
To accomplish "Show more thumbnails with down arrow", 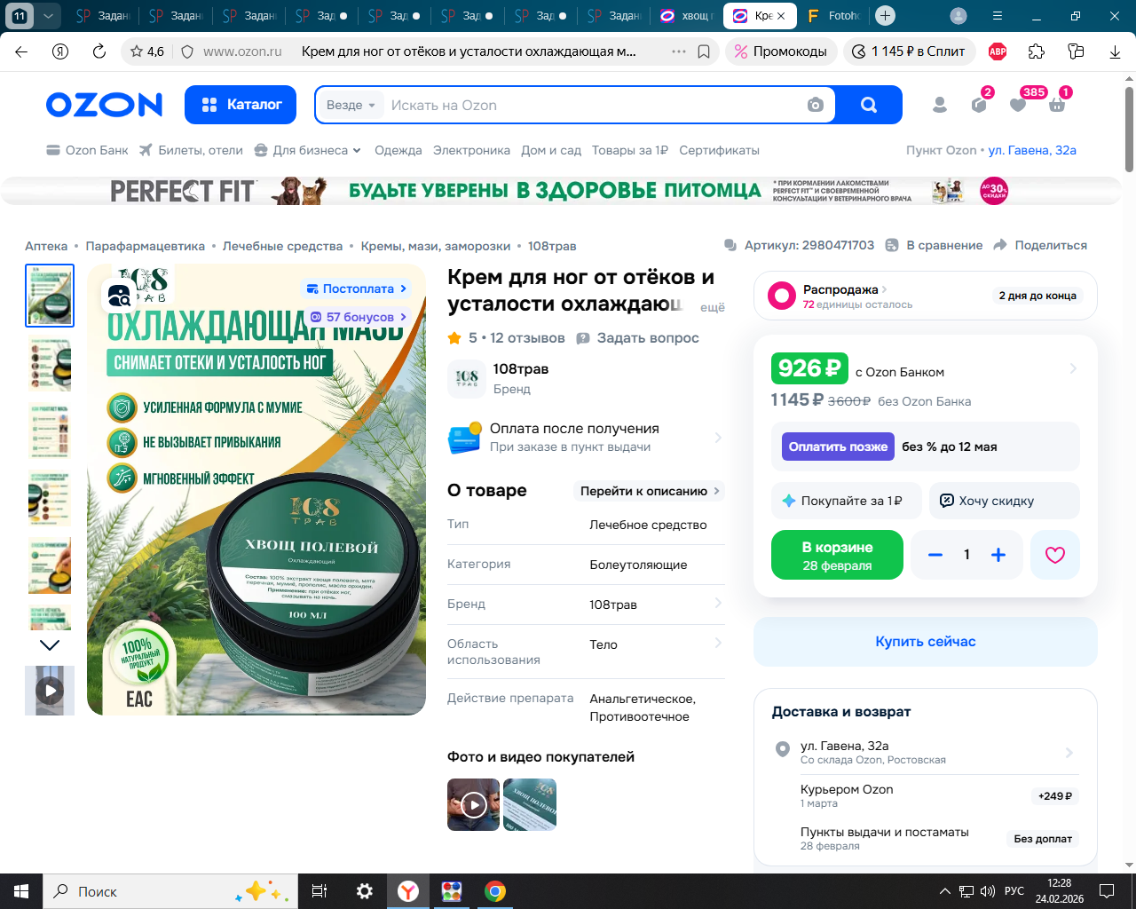I will tap(50, 645).
